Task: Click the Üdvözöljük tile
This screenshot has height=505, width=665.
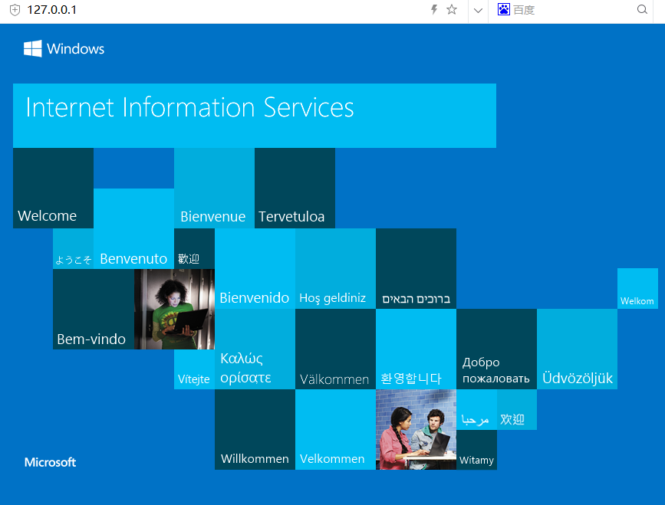Action: coord(577,349)
